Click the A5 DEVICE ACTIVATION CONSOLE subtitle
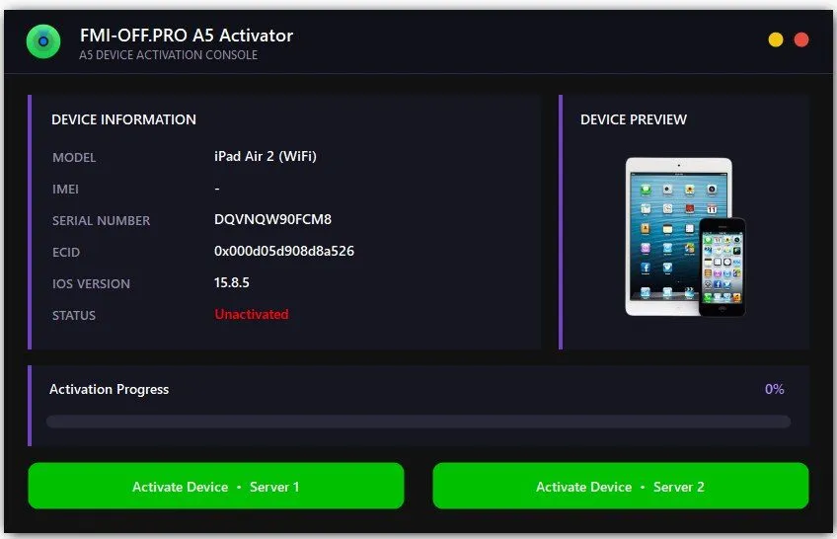The width and height of the screenshot is (837, 539). 168,55
